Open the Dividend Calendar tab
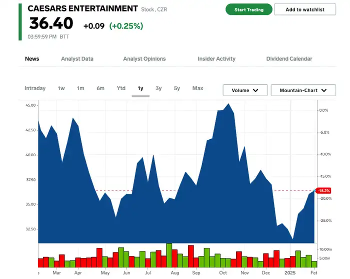 click(x=289, y=59)
